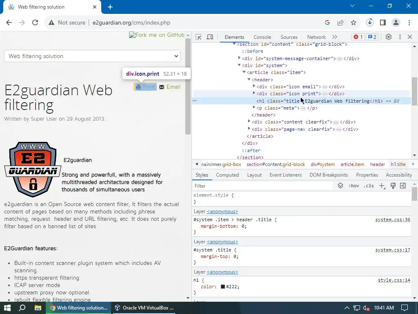Viewport: 418px width, 314px height.
Task: Switch to the Network tab
Action: point(316,37)
